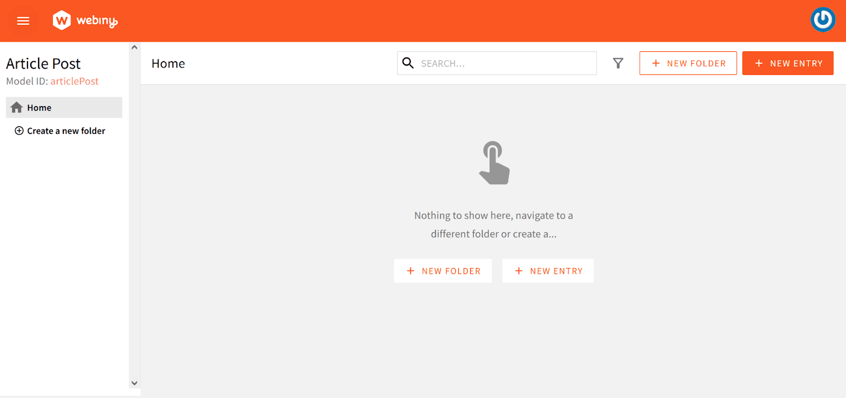
Task: Click the Home house icon in sidebar
Action: click(17, 108)
